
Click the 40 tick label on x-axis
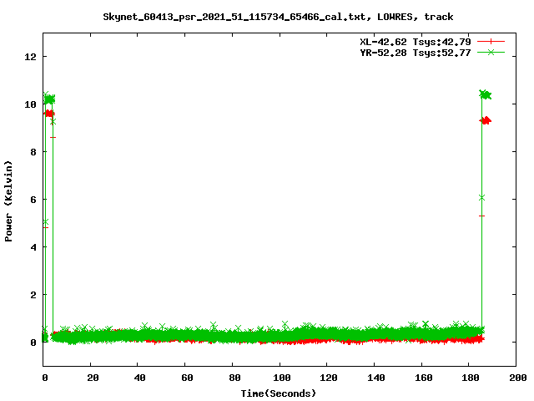click(x=139, y=378)
